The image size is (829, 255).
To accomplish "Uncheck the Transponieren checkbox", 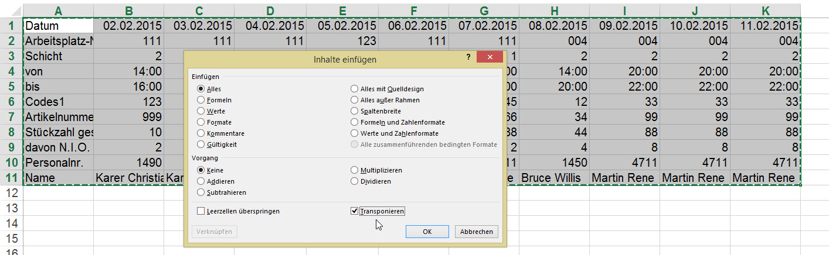I will pyautogui.click(x=354, y=211).
